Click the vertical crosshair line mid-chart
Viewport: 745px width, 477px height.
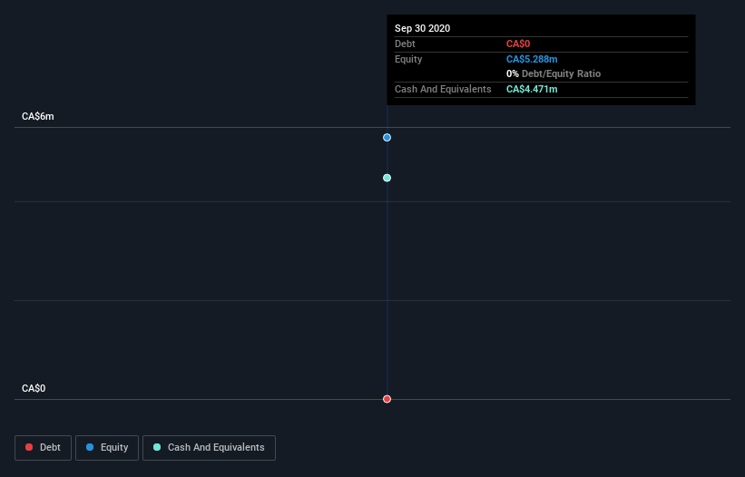click(387, 251)
